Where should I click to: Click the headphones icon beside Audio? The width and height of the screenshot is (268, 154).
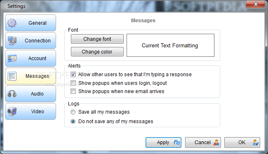tap(12, 94)
